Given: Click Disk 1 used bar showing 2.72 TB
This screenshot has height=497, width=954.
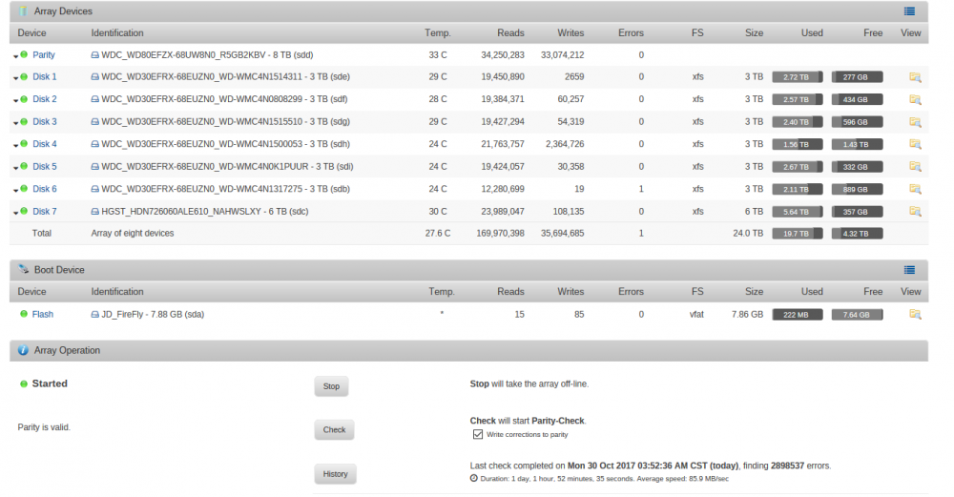Looking at the screenshot, I should (x=797, y=77).
